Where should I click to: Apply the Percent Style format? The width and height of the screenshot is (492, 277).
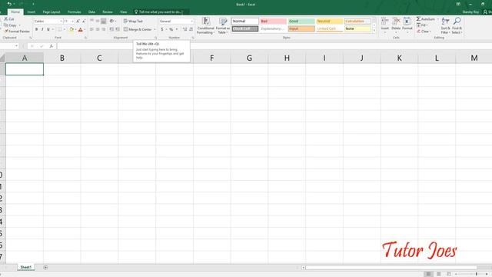(x=171, y=29)
